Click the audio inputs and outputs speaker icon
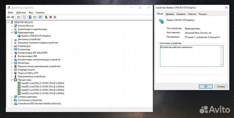 pyautogui.click(x=15, y=29)
